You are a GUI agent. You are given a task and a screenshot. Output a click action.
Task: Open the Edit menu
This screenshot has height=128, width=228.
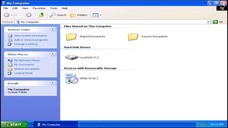click(x=15, y=8)
